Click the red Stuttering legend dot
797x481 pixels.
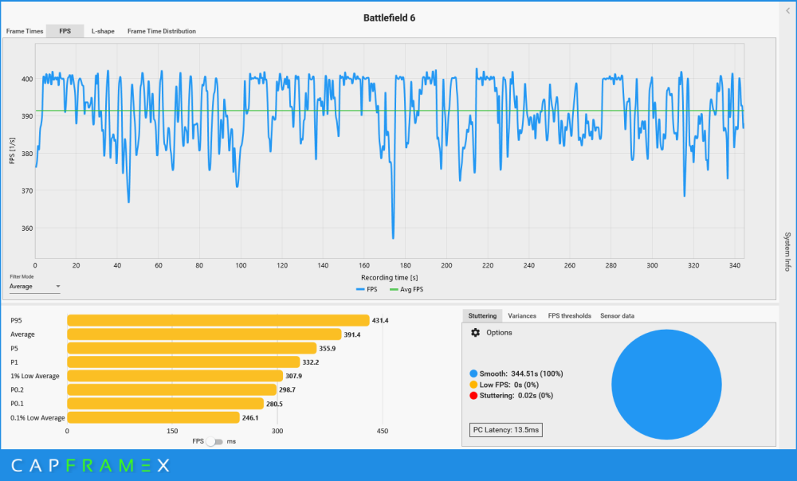point(473,395)
